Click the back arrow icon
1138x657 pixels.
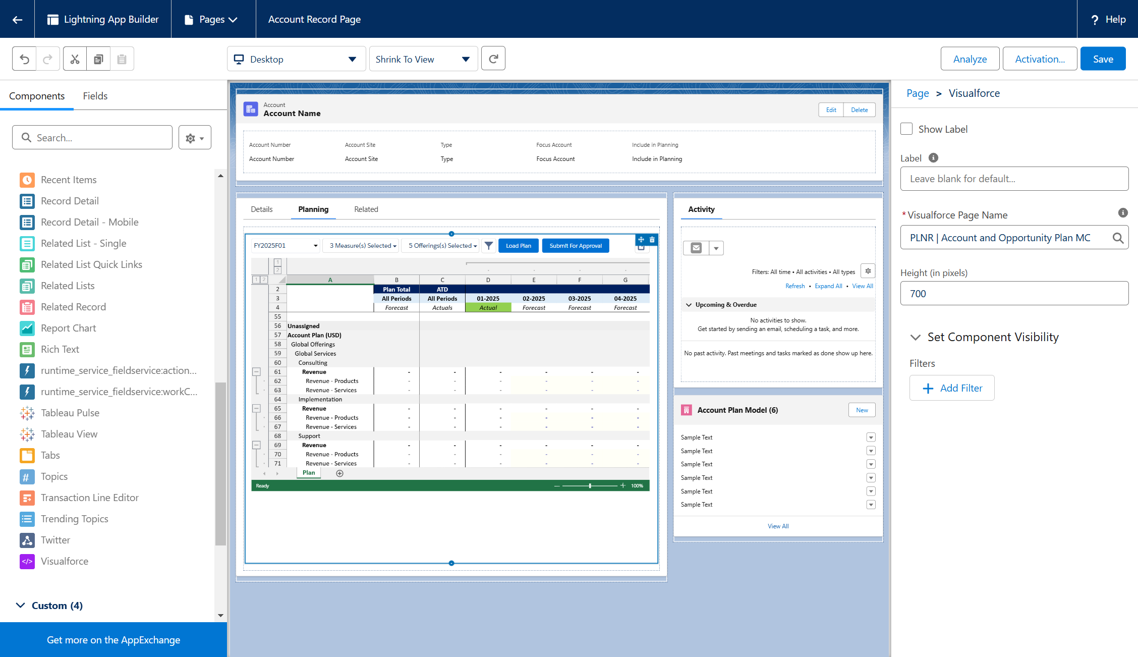[18, 19]
